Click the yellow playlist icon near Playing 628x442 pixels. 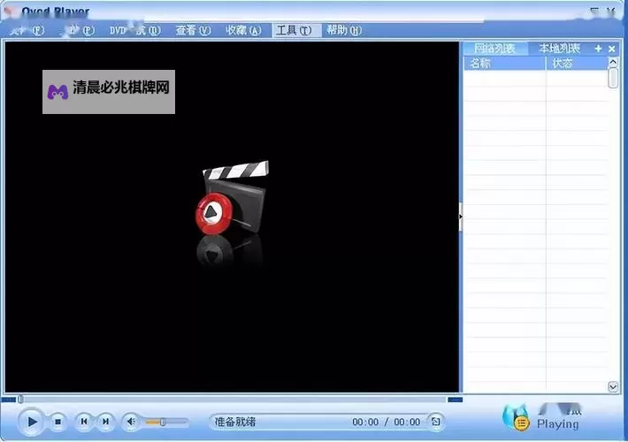click(522, 423)
